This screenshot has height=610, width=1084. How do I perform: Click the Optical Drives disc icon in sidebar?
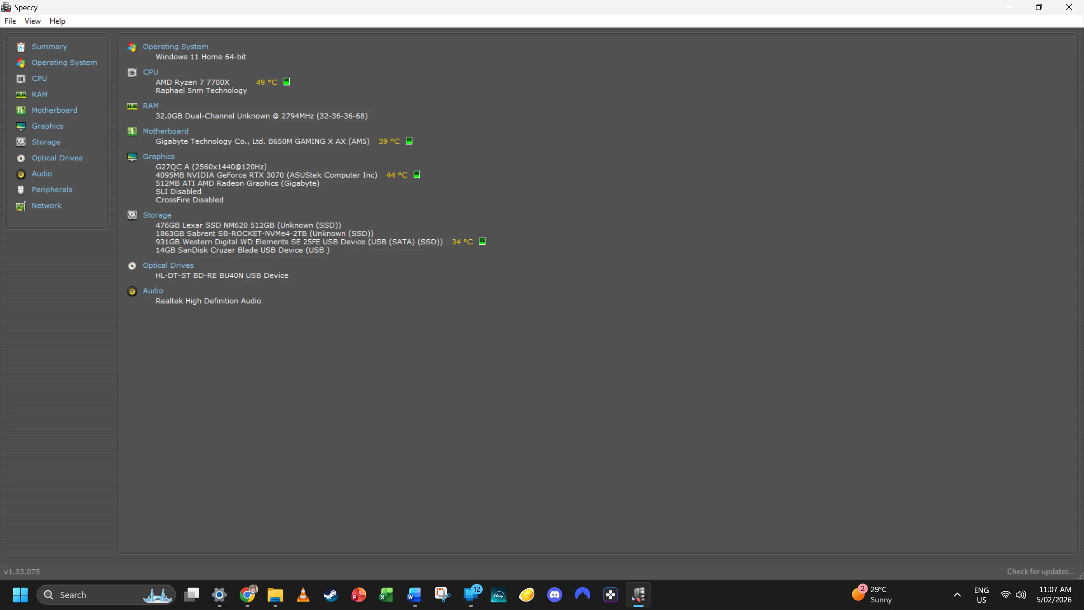21,158
